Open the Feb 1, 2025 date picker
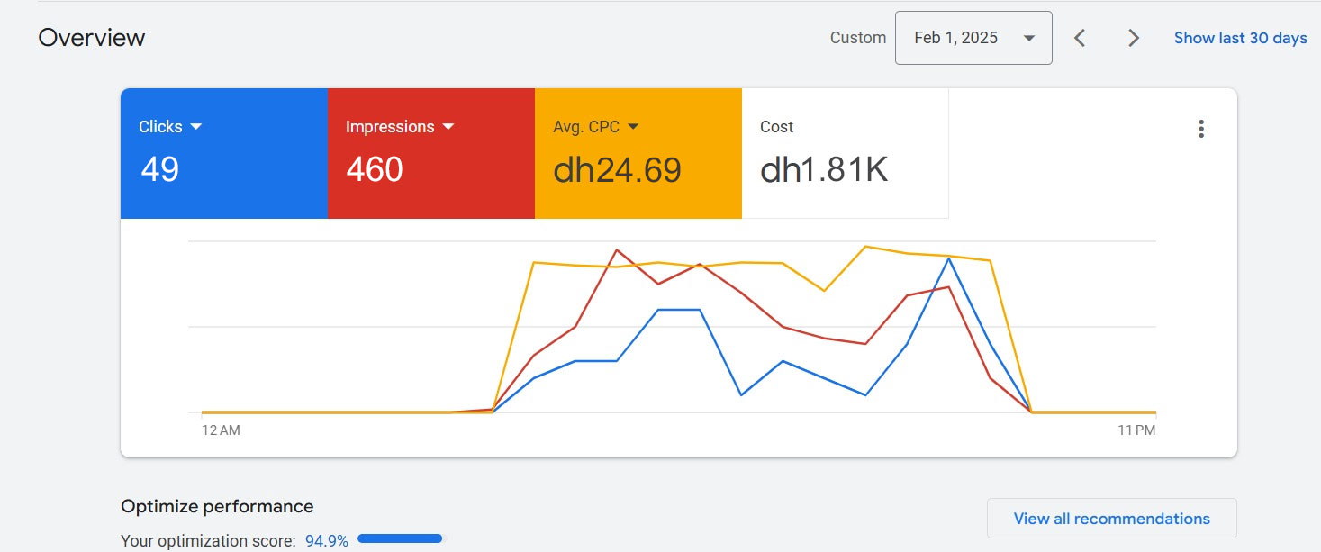This screenshot has width=1321, height=552. pyautogui.click(x=973, y=38)
